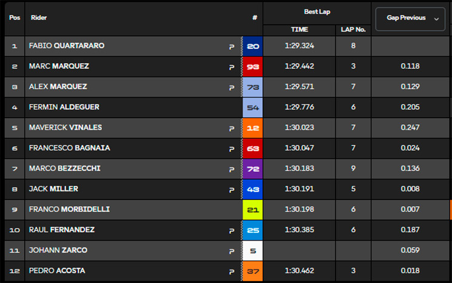Click the Rider column header

point(39,18)
